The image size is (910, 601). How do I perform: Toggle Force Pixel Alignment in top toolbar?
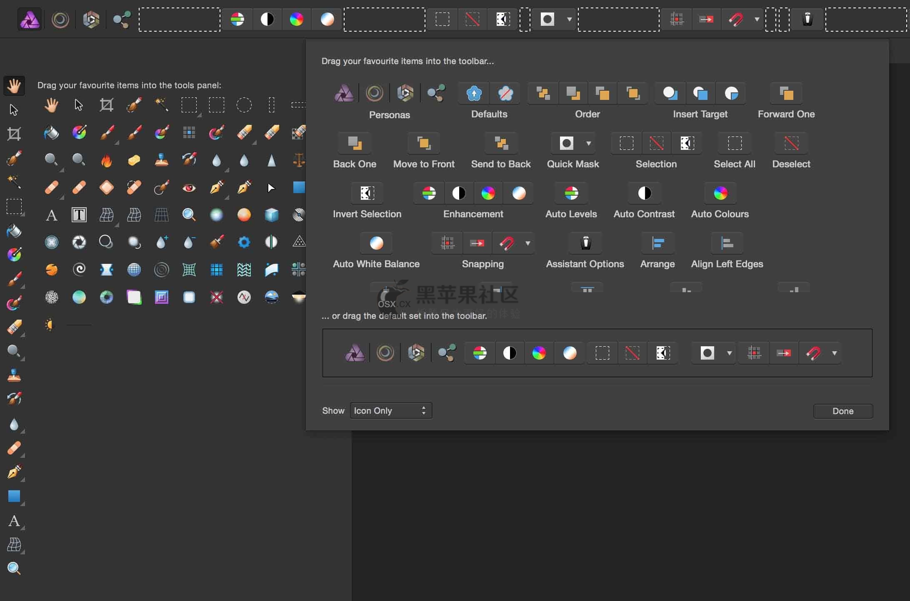(x=706, y=19)
